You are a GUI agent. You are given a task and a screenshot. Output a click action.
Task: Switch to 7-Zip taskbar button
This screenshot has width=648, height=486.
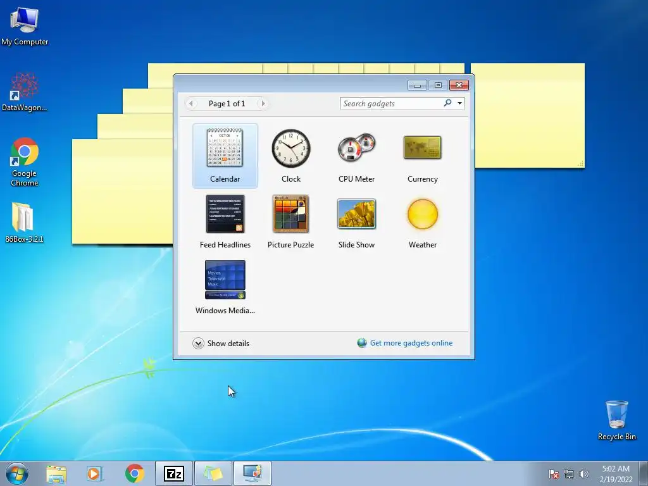pos(174,473)
